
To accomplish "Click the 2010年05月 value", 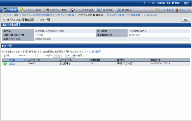I will click(134, 35).
